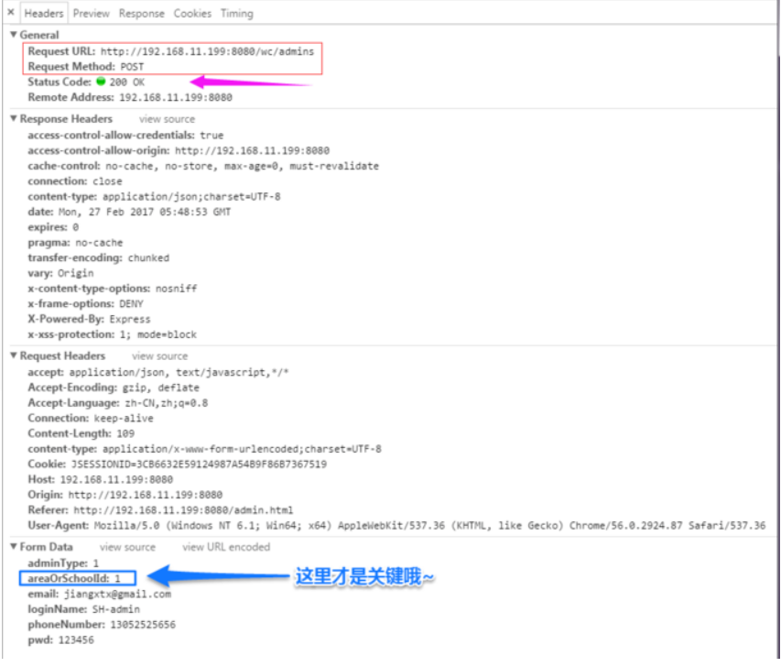Image resolution: width=781 pixels, height=667 pixels.
Task: Switch to the Timing tab
Action: [x=236, y=13]
